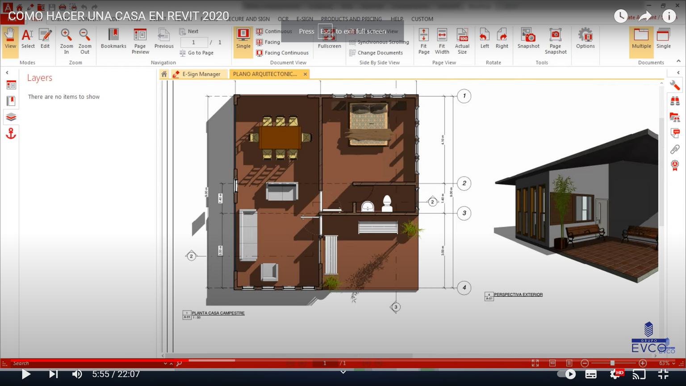Screen dimensions: 686x386
Task: Open the attachments paperclip panel
Action: [675, 149]
